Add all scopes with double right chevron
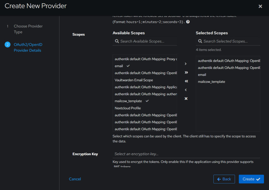This screenshot has height=190, width=269. [186, 73]
